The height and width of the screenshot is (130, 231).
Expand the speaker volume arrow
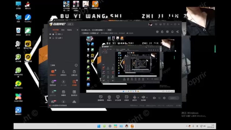tap(147, 97)
